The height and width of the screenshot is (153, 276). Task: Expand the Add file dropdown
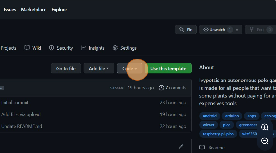point(99,68)
